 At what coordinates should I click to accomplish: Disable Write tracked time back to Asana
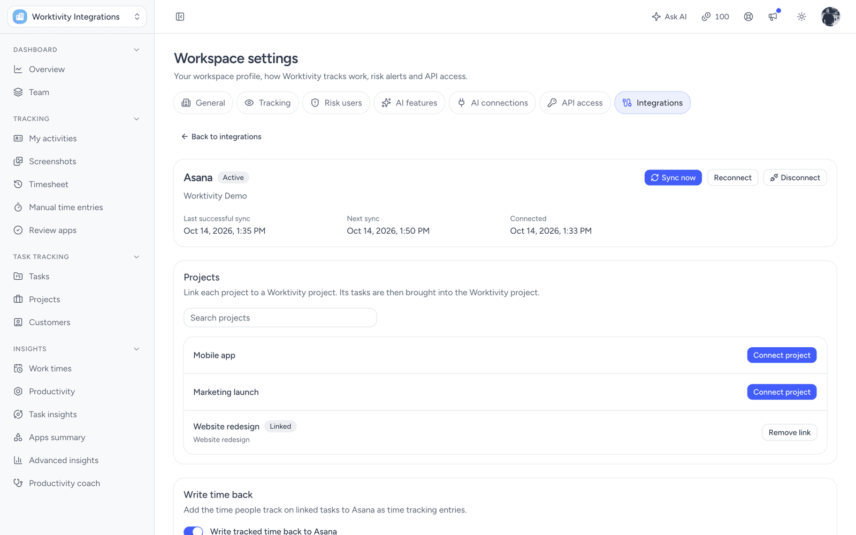click(x=193, y=531)
